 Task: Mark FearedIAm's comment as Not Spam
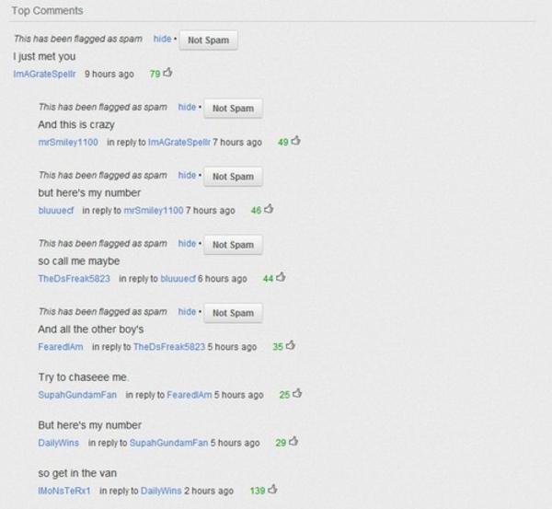[233, 313]
